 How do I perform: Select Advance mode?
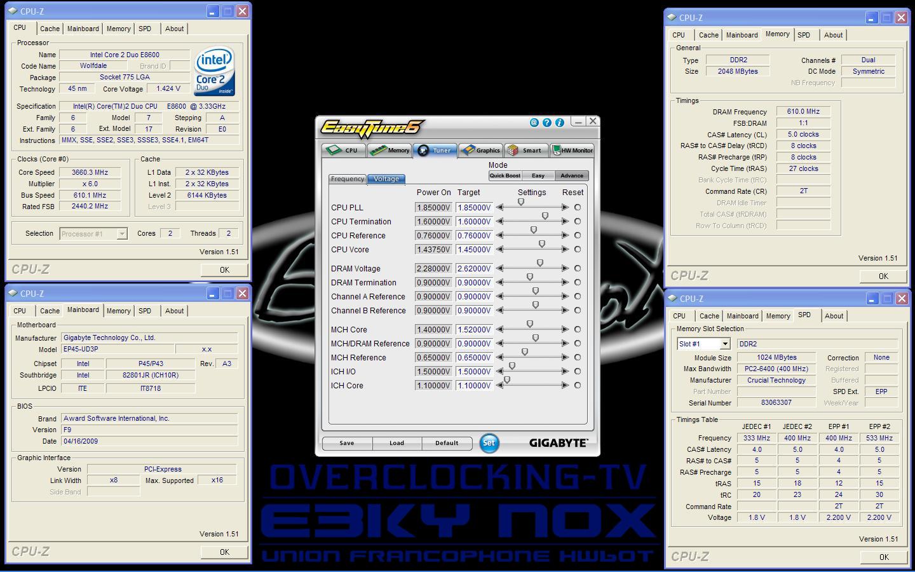(572, 176)
